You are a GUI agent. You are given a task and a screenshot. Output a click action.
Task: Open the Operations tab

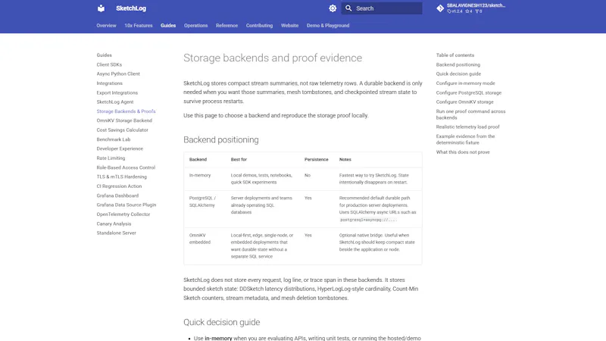(195, 26)
